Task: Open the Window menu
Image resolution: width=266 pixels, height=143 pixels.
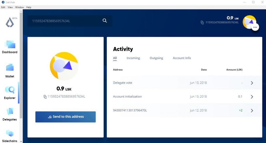Action: (x=19, y=7)
